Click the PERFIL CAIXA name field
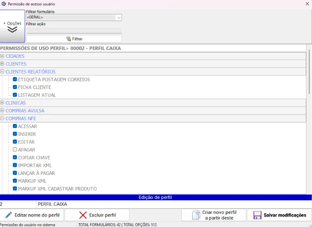312x227 pixels. [174, 204]
